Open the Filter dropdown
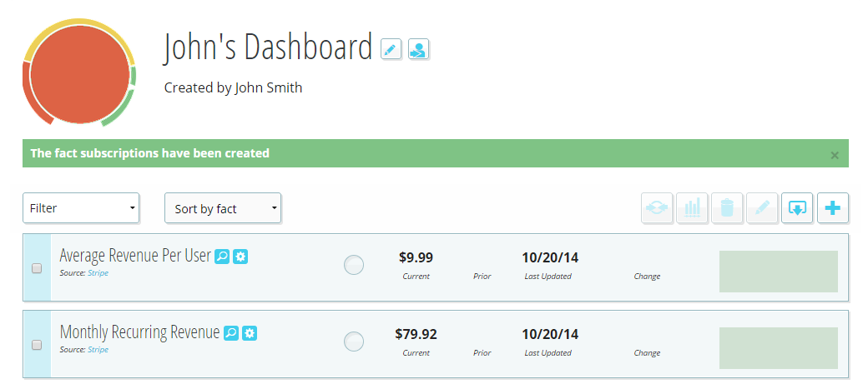The height and width of the screenshot is (384, 868). (x=81, y=208)
